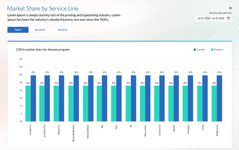Image resolution: width=239 pixels, height=150 pixels.
Task: Click the 9% label above Leukemia bar
Action: [28, 83]
